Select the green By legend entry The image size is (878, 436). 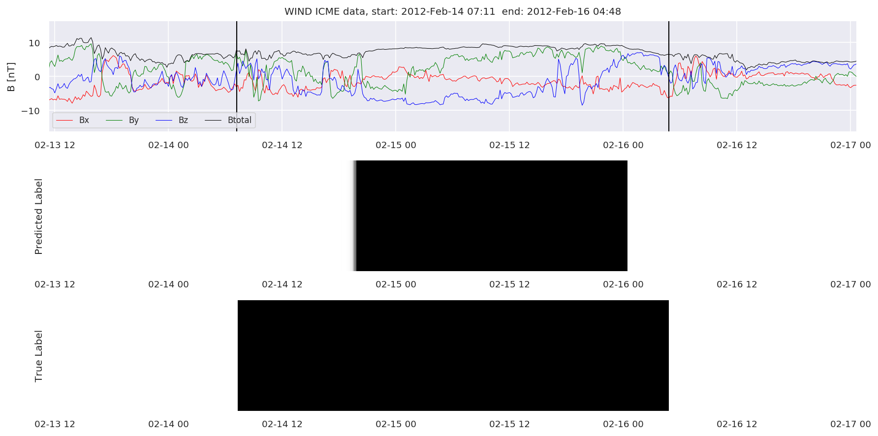(123, 120)
